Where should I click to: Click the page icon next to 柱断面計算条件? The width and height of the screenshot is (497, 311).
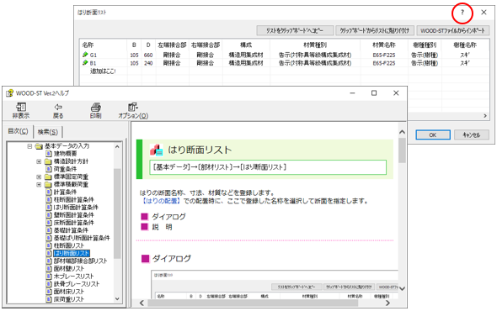tap(49, 200)
